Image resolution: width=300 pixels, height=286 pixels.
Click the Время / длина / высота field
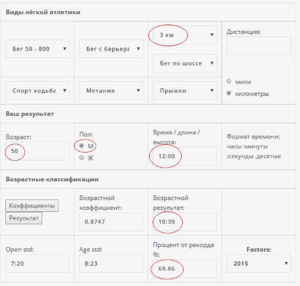[185, 156]
